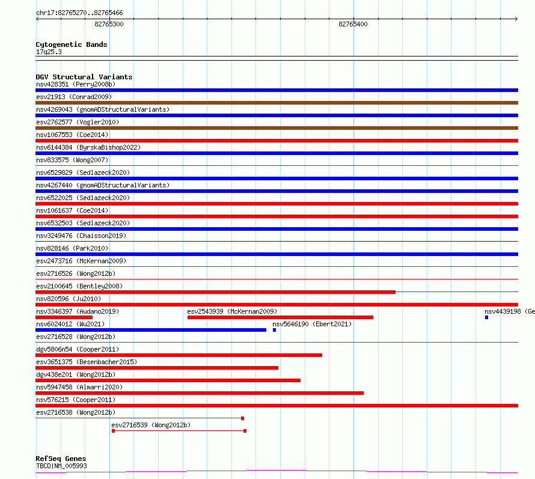Image resolution: width=535 pixels, height=479 pixels.
Task: Click the red bar under esv2100645 (Bentley2008)
Action: [215, 292]
